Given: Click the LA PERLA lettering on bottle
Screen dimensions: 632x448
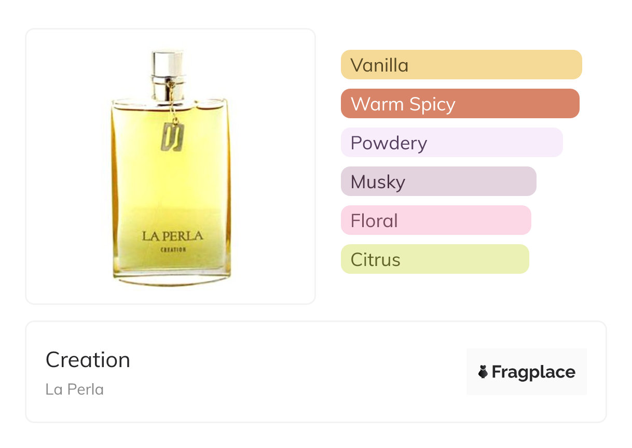Looking at the screenshot, I should 172,236.
